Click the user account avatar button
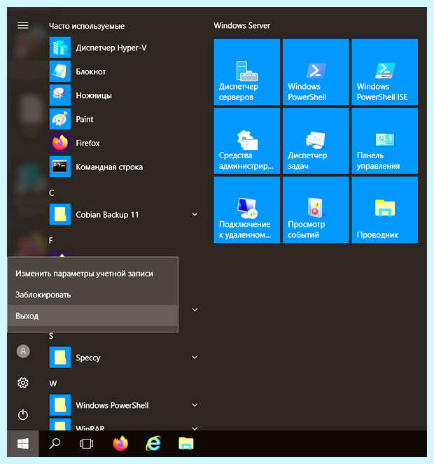This screenshot has height=464, width=434. click(23, 351)
